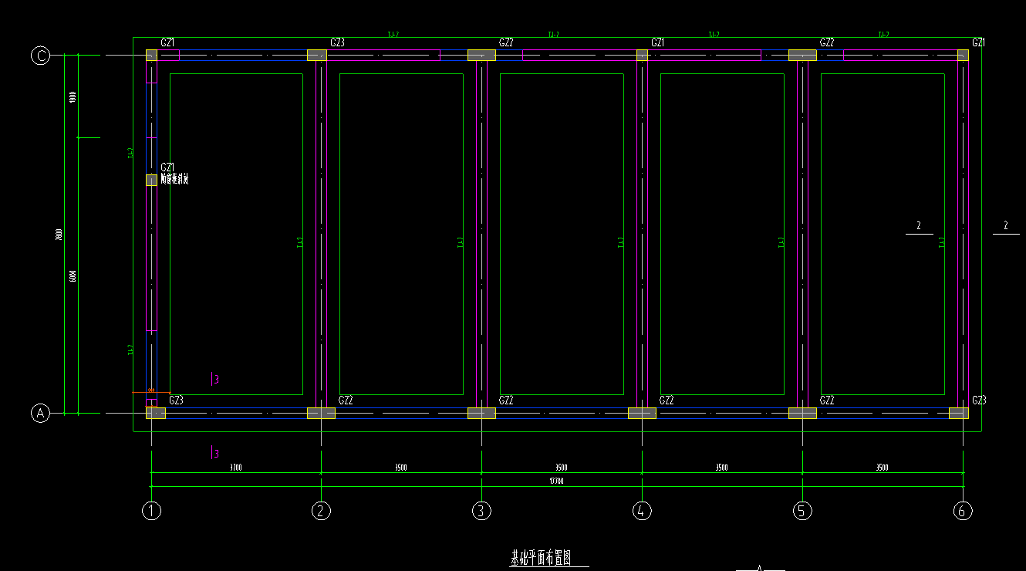Select the GZ2 label at grid C-3

point(506,42)
